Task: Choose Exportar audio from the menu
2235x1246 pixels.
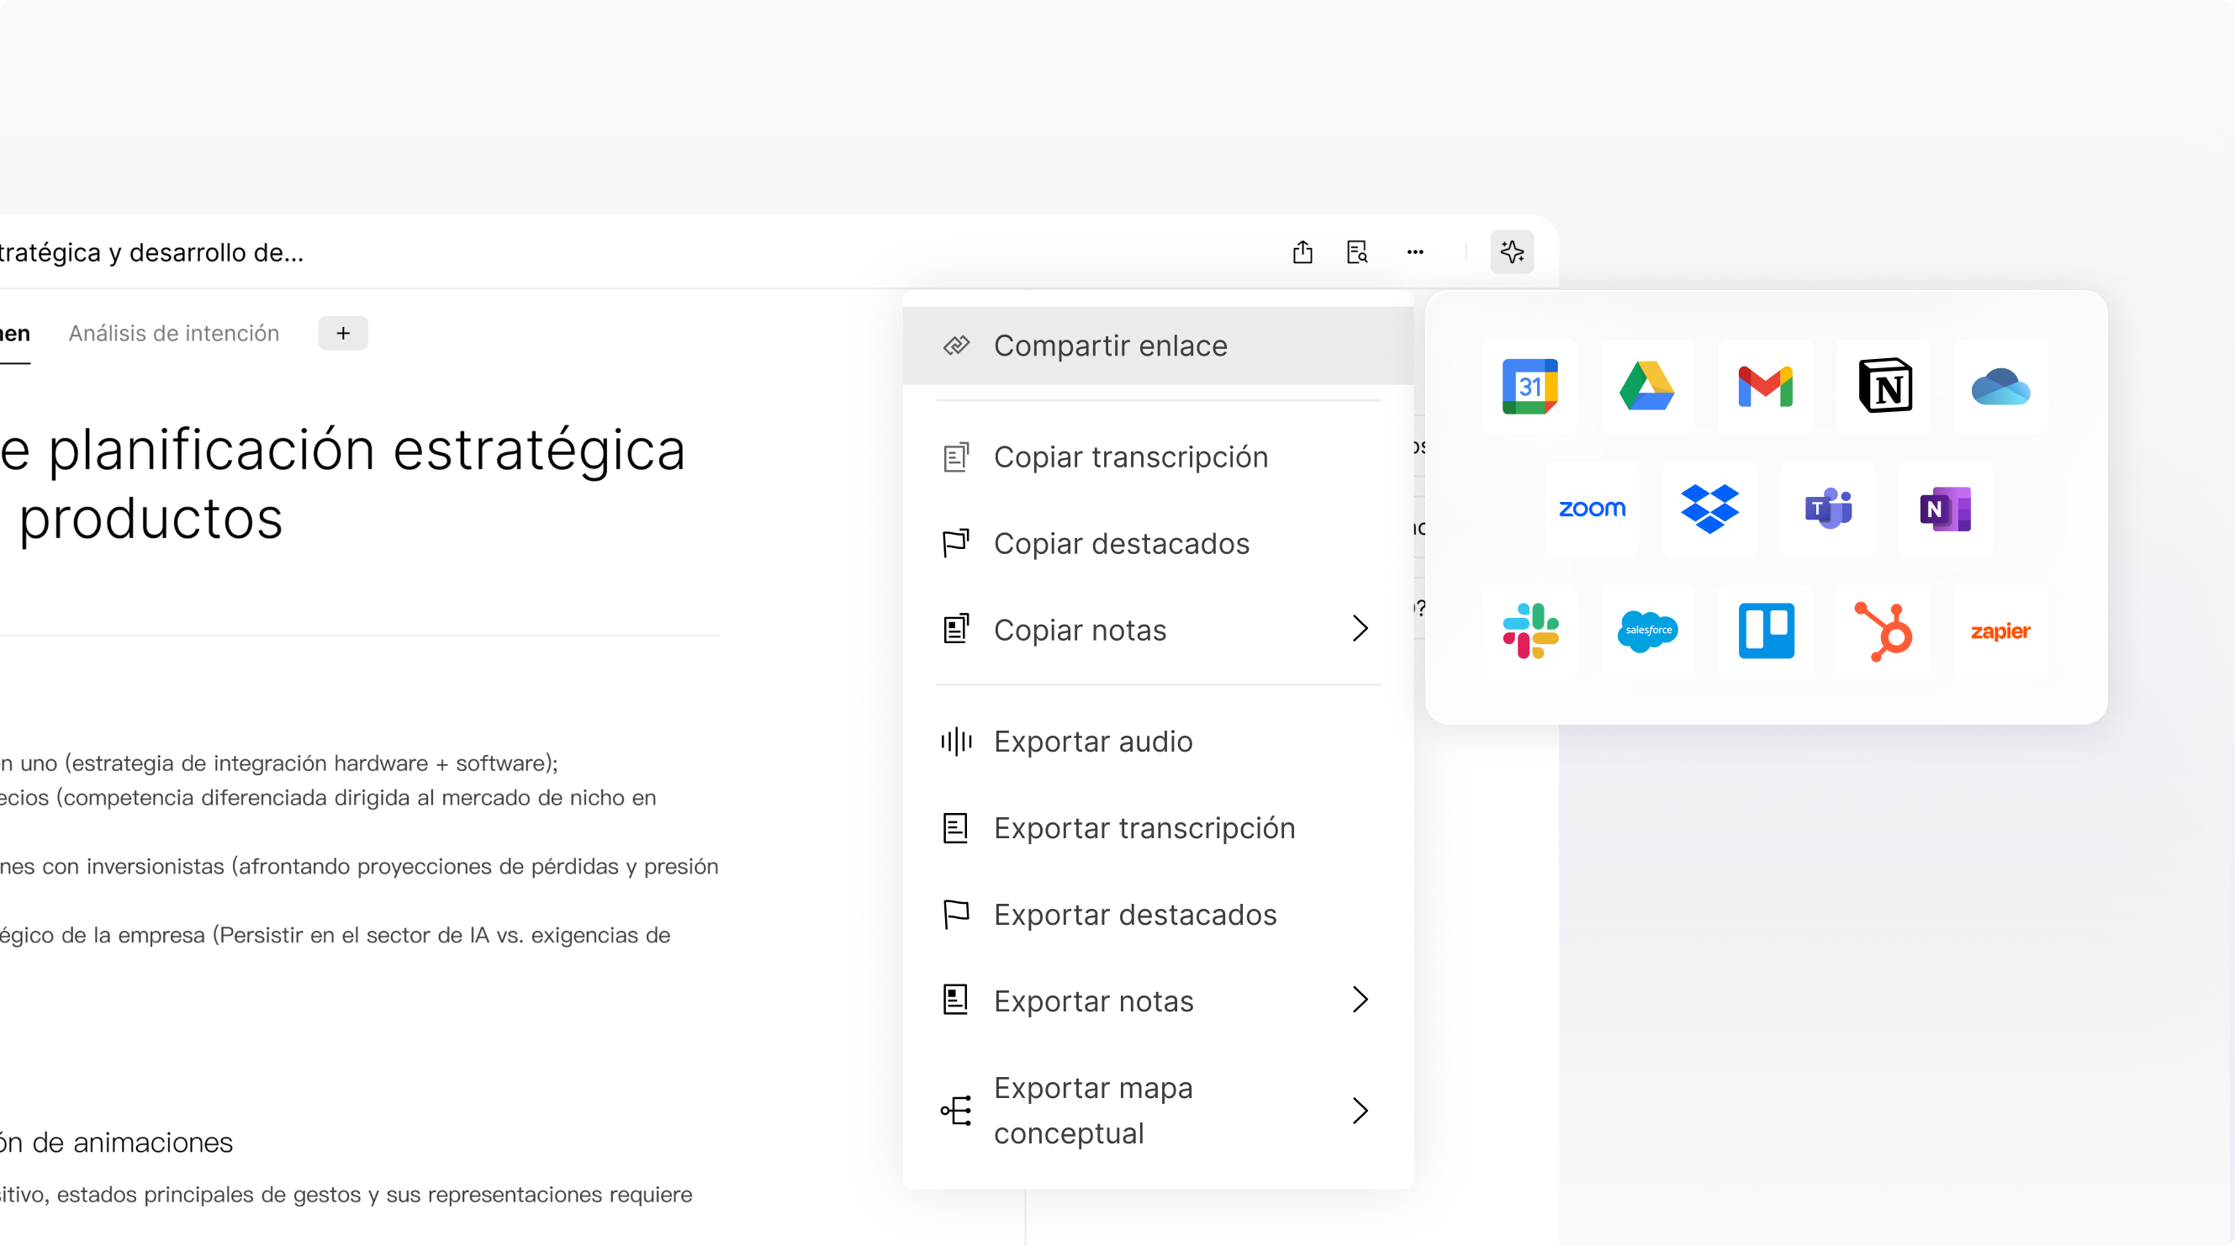Action: point(1092,741)
